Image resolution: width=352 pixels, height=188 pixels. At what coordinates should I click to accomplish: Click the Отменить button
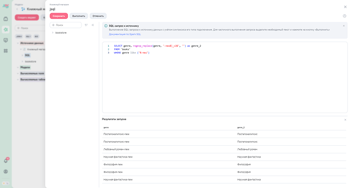click(98, 16)
